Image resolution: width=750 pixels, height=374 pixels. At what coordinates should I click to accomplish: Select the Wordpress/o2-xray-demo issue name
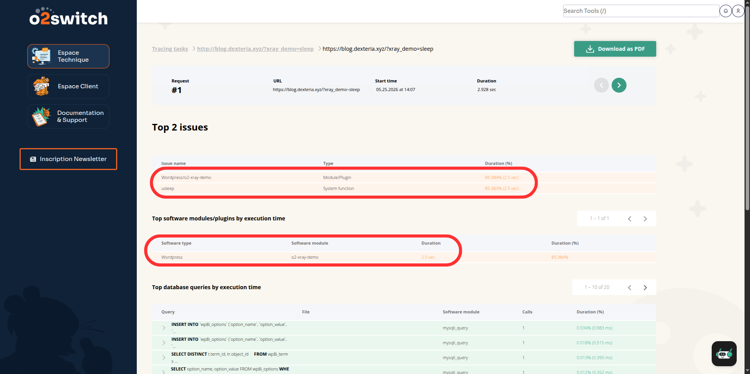(x=186, y=177)
